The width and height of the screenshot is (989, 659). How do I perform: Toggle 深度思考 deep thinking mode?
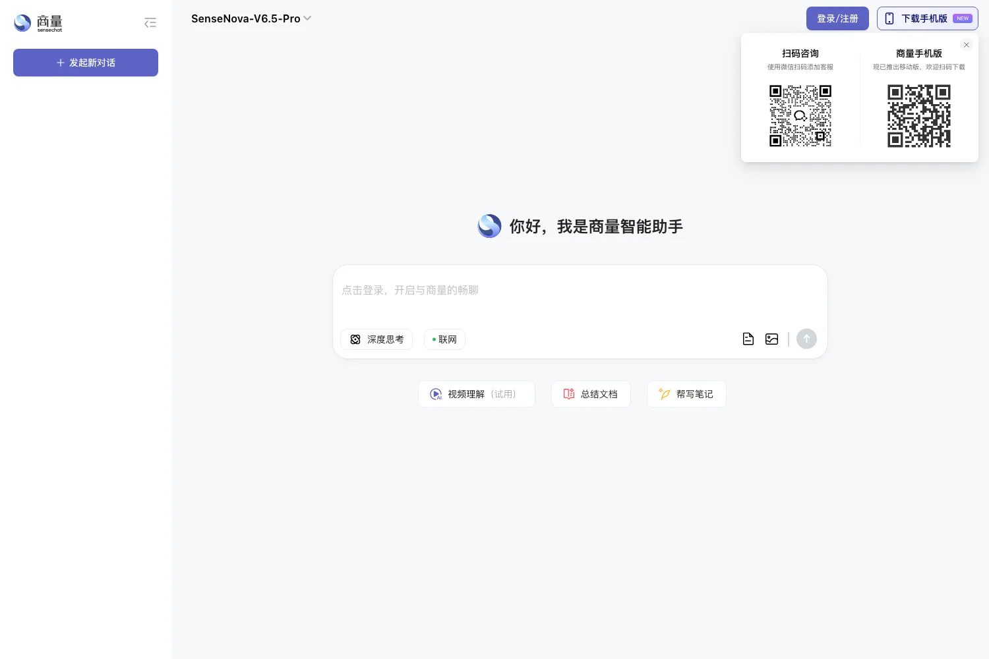click(376, 339)
